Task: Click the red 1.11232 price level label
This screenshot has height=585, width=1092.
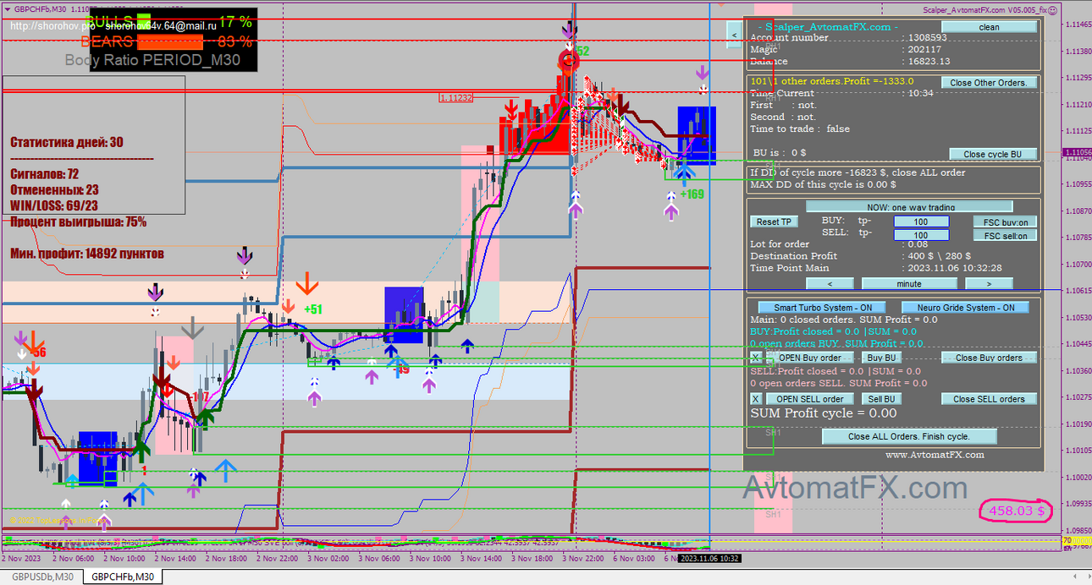Action: 455,98
